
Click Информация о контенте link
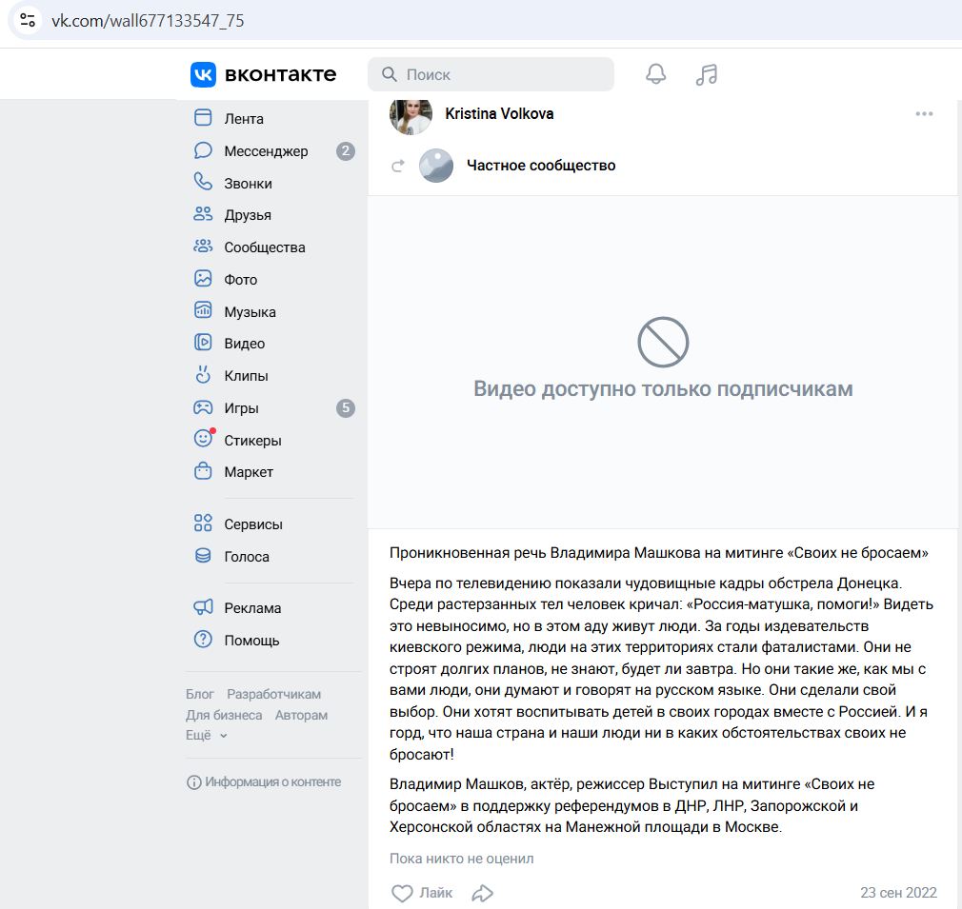point(264,782)
